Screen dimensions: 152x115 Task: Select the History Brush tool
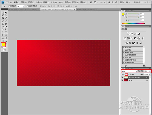[6, 24]
